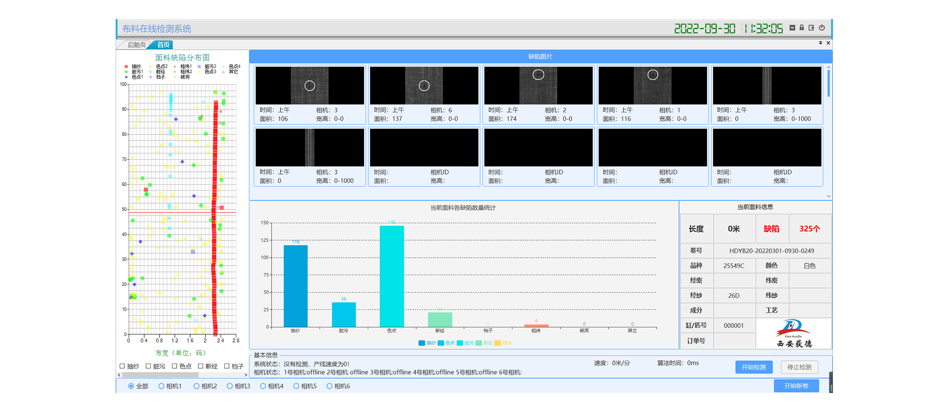The image size is (925, 412).
Task: Click the green 脏污1 legend circle
Action: (x=126, y=72)
